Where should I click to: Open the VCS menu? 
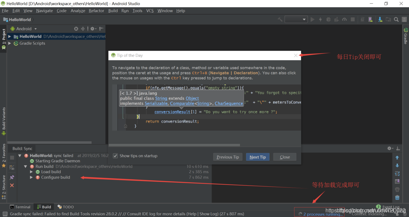(150, 11)
